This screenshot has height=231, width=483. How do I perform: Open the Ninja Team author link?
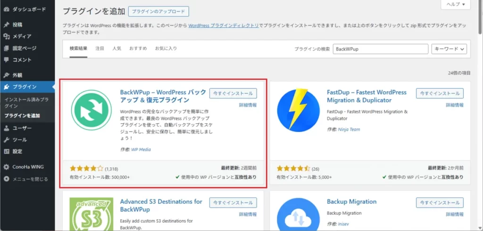click(x=349, y=129)
